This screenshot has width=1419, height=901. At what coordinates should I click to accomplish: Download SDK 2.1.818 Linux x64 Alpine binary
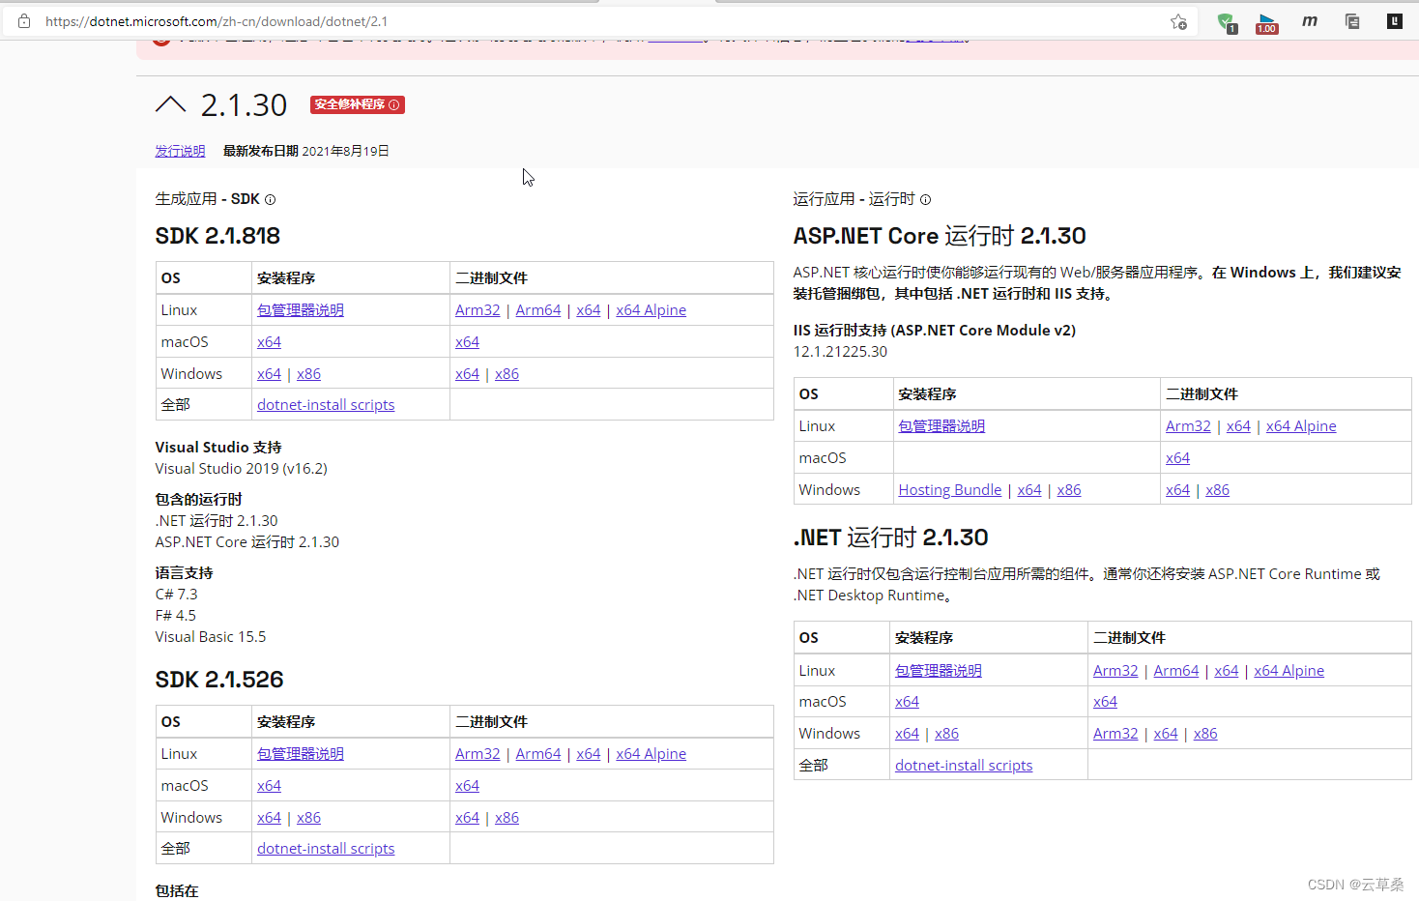[651, 310]
